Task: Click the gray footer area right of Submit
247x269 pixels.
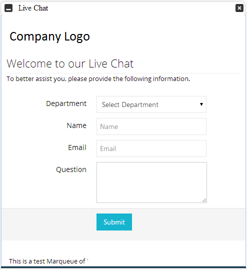Action: pyautogui.click(x=188, y=224)
